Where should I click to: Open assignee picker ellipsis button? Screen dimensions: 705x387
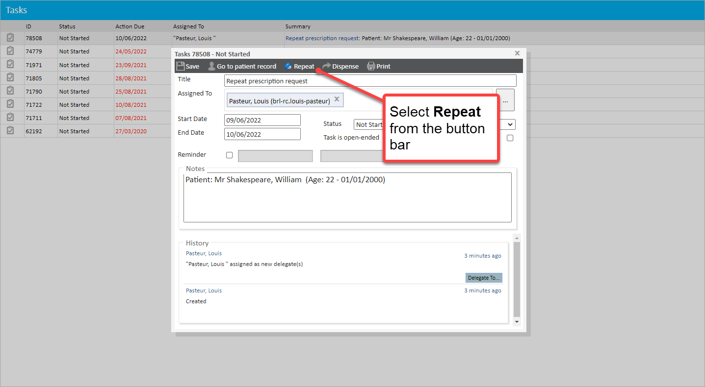pos(505,100)
